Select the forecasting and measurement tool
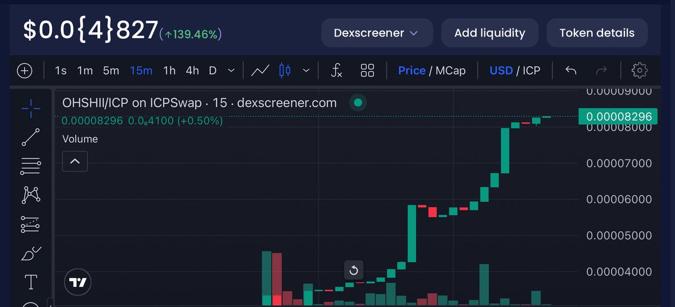This screenshot has height=307, width=675. pos(30,224)
